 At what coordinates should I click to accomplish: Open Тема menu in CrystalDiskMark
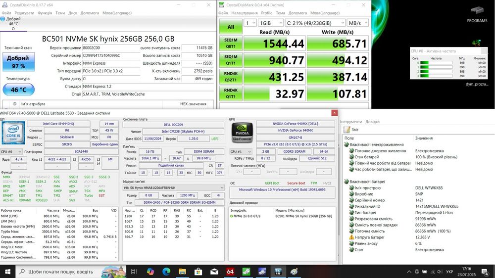(x=280, y=13)
